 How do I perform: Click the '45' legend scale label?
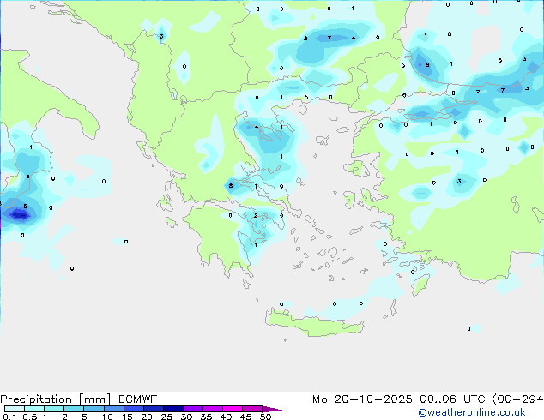tap(245, 417)
